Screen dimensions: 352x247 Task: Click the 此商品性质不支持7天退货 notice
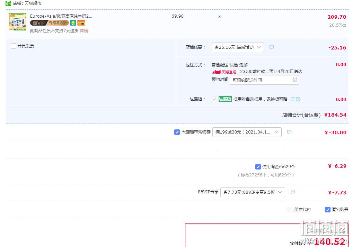(x=54, y=31)
